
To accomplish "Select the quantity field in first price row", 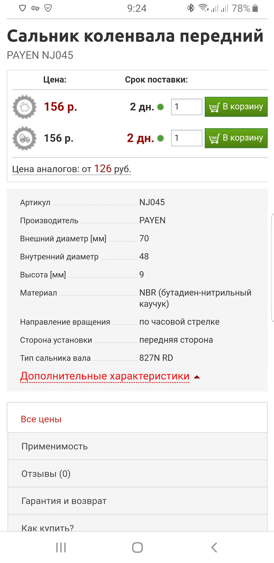I will [x=187, y=107].
